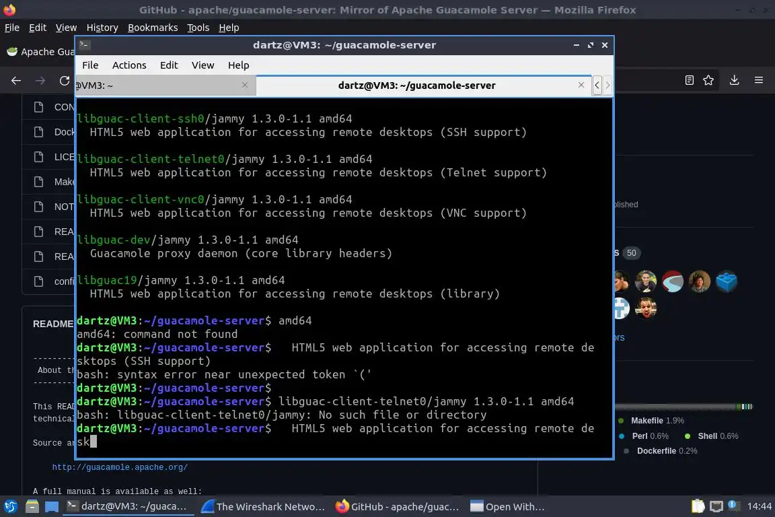Select the 'dartz@VM3: ~/guacamole-server' terminal tab

424,85
